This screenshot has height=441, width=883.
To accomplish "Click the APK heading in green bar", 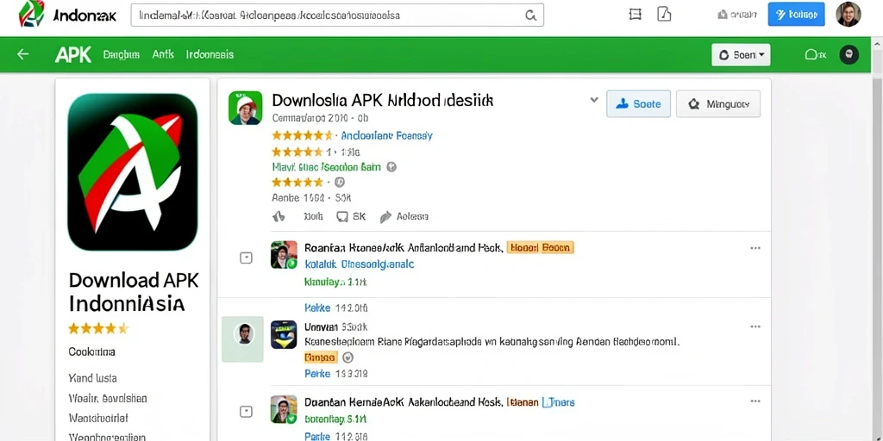I will pyautogui.click(x=73, y=54).
